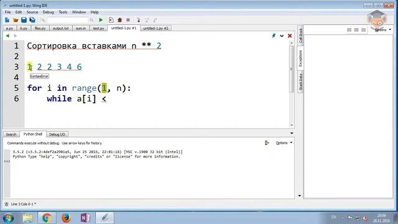Expand the editor chevron dropdown menu
This screenshot has width=398, height=224.
282,36
